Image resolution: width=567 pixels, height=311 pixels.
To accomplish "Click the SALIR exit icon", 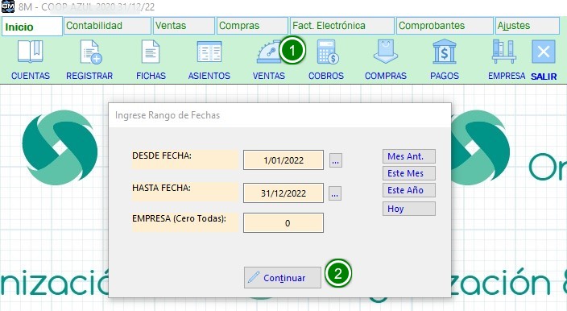I will (x=544, y=52).
